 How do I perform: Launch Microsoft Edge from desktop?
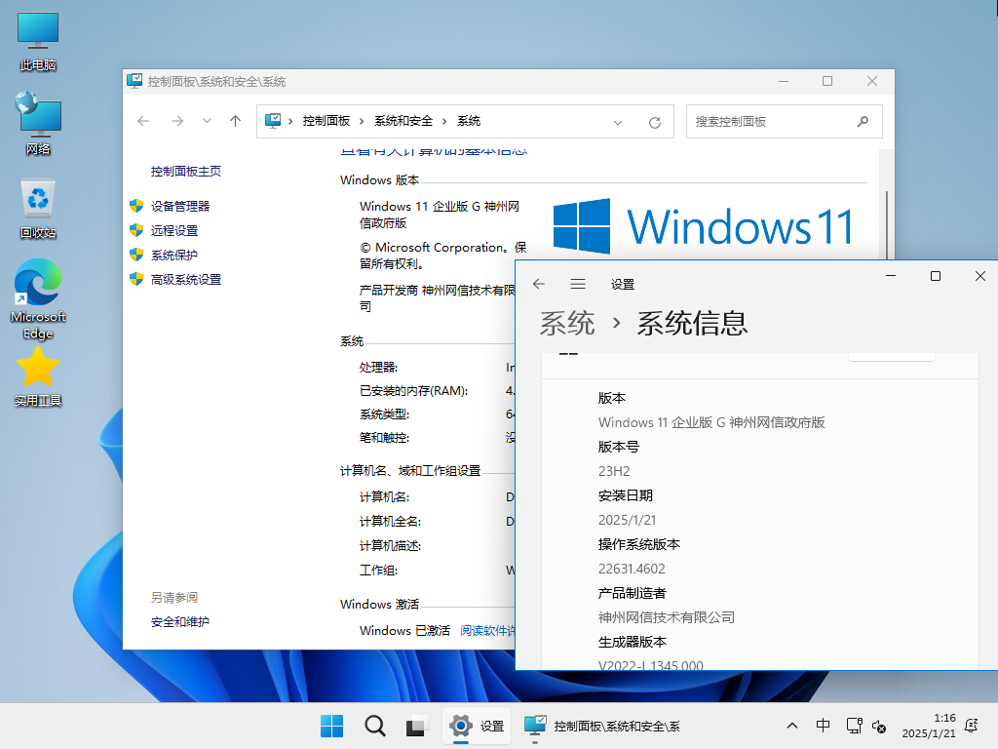38,298
